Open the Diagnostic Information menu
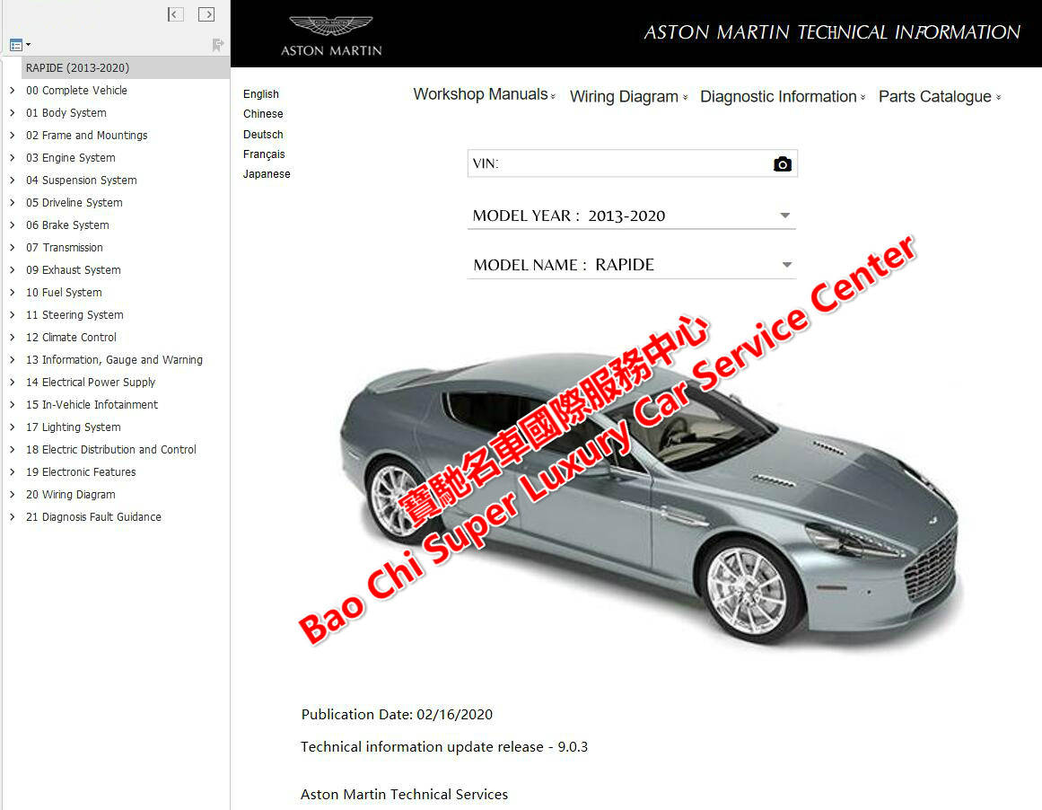The image size is (1042, 810). click(783, 96)
